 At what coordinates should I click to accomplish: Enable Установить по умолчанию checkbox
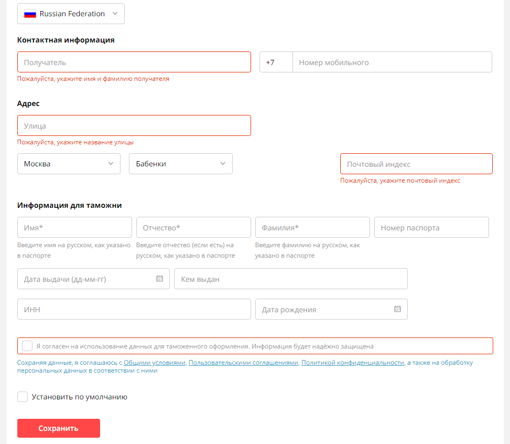click(x=23, y=397)
